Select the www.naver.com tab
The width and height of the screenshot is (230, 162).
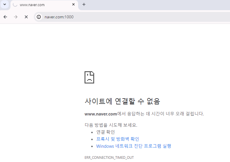pyautogui.click(x=44, y=5)
